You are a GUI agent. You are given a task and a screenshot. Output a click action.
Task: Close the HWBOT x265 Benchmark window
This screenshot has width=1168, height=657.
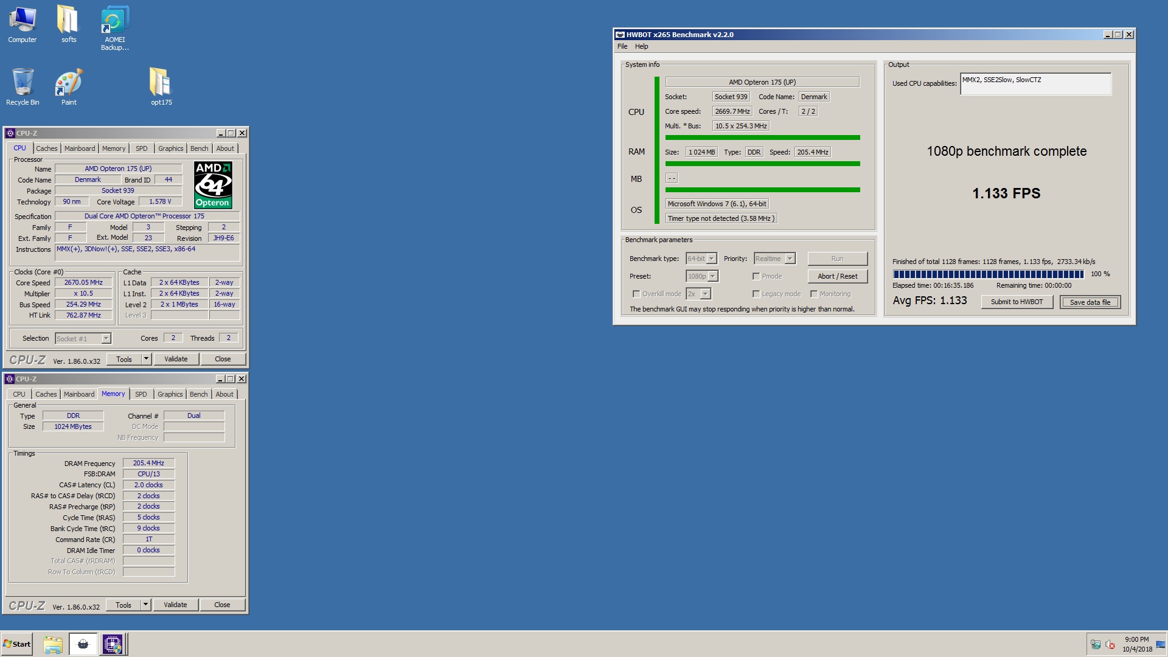(x=1129, y=35)
